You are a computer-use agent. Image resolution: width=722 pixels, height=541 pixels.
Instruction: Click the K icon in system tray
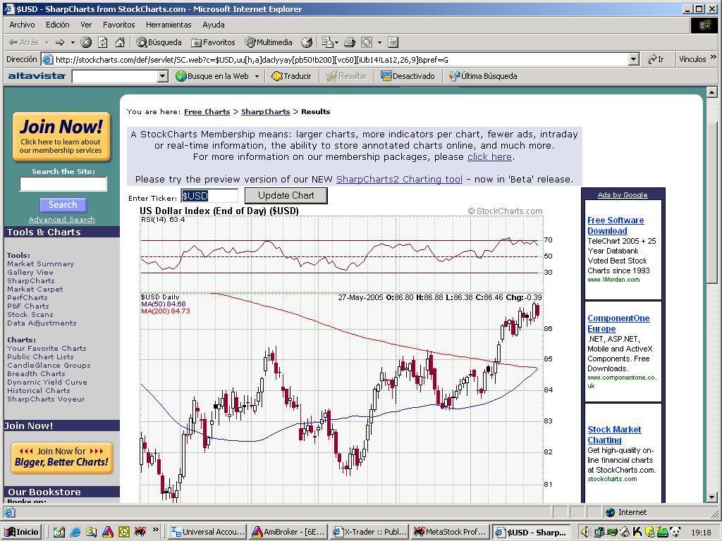(x=637, y=532)
